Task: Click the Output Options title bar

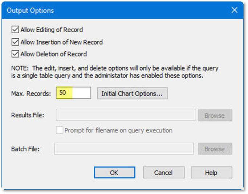Action: (x=109, y=10)
